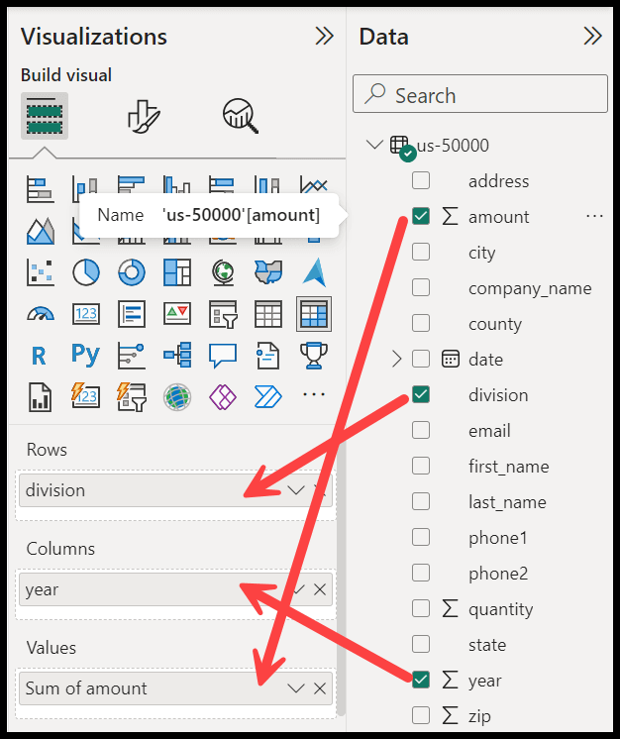
Task: Check the address field
Action: [x=421, y=180]
